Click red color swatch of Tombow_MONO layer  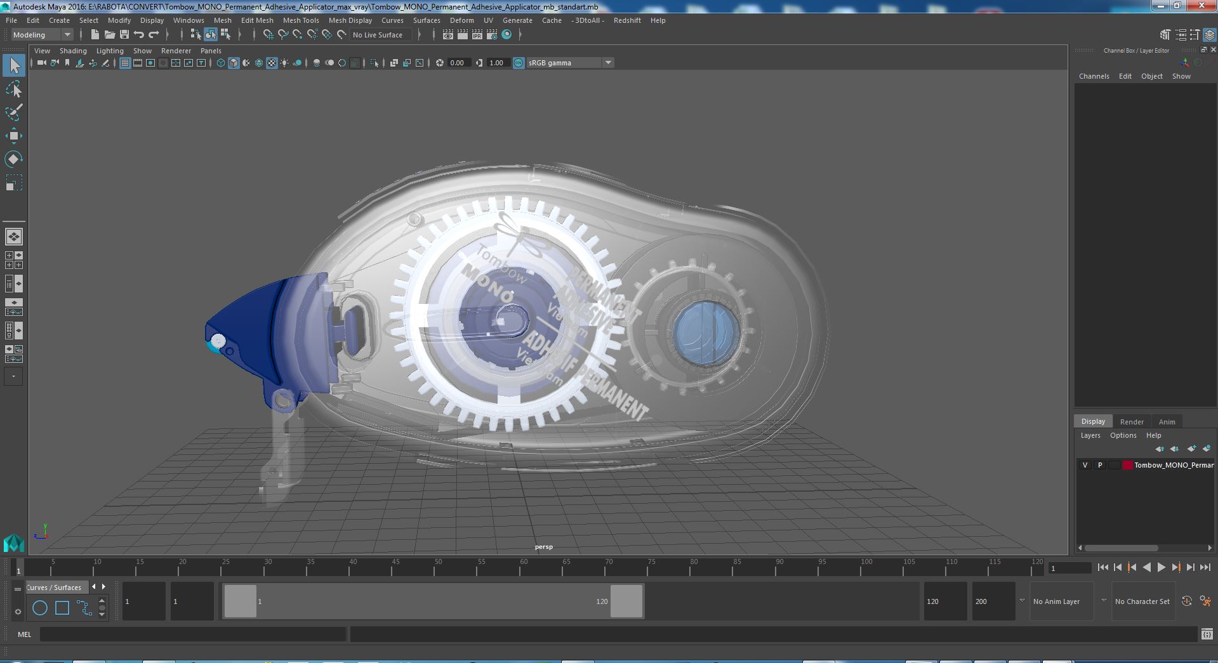coord(1128,465)
